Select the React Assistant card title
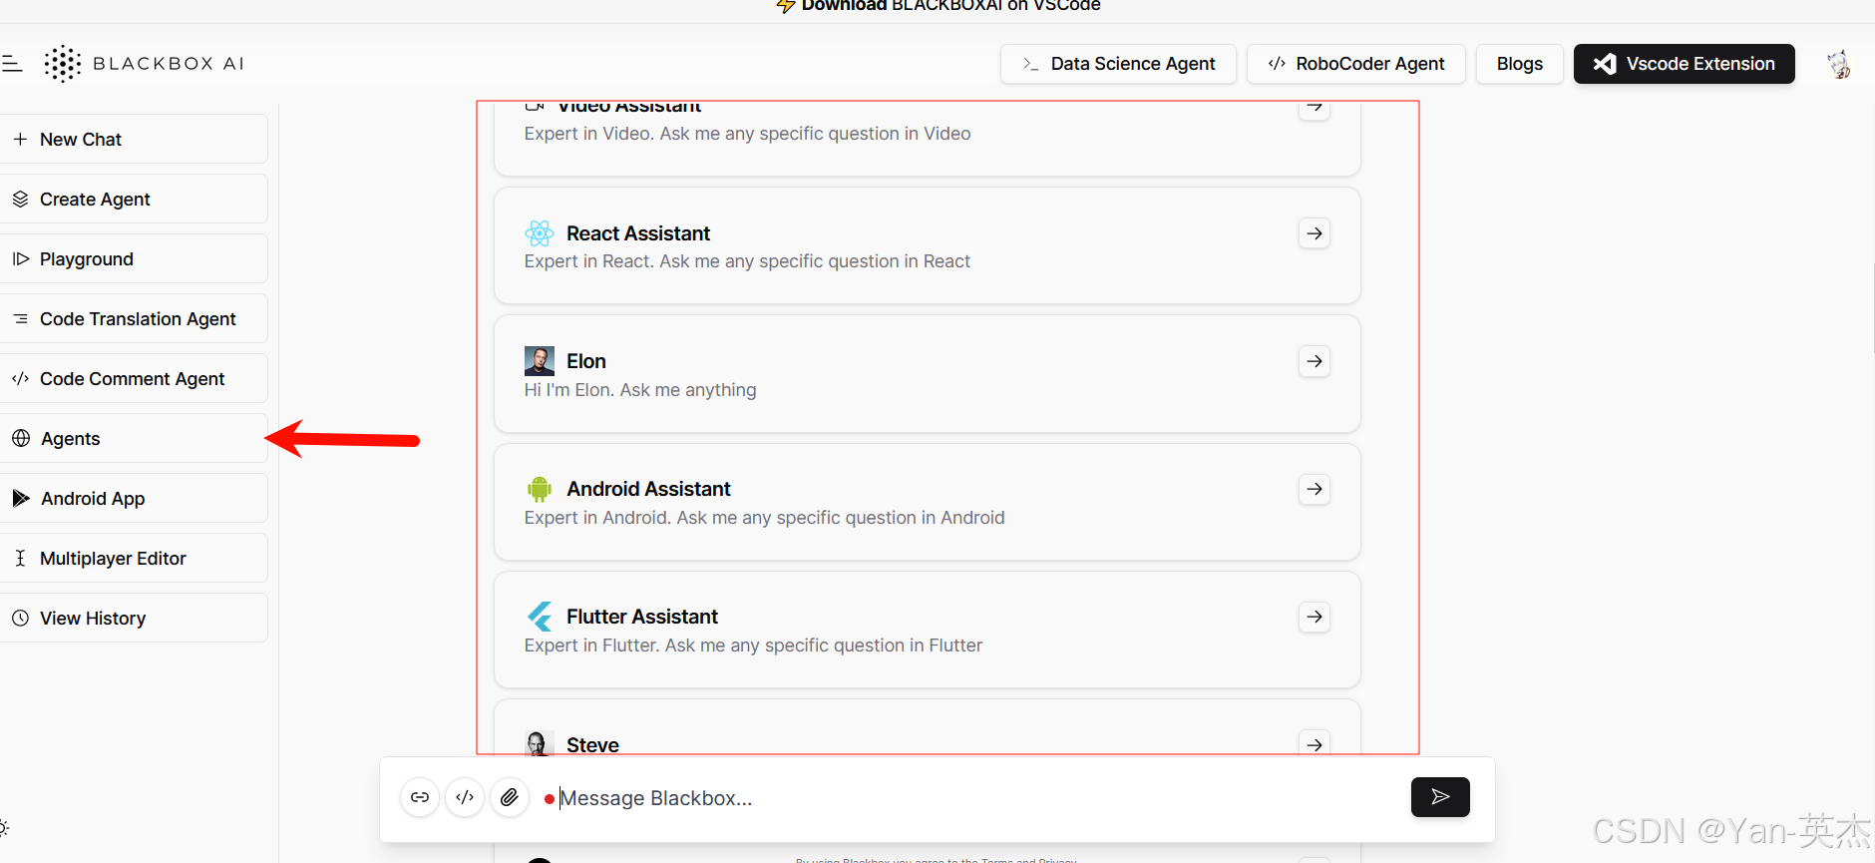This screenshot has width=1875, height=863. (638, 233)
